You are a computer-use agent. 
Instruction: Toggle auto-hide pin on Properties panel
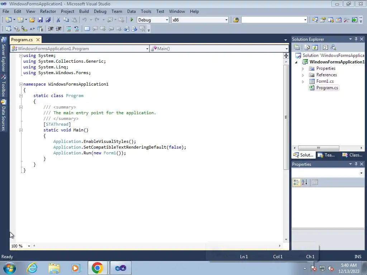tap(356, 164)
